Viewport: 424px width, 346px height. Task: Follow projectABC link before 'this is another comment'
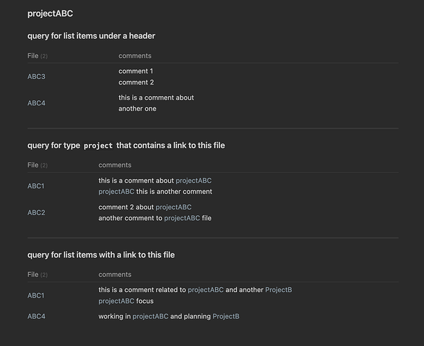click(x=116, y=192)
